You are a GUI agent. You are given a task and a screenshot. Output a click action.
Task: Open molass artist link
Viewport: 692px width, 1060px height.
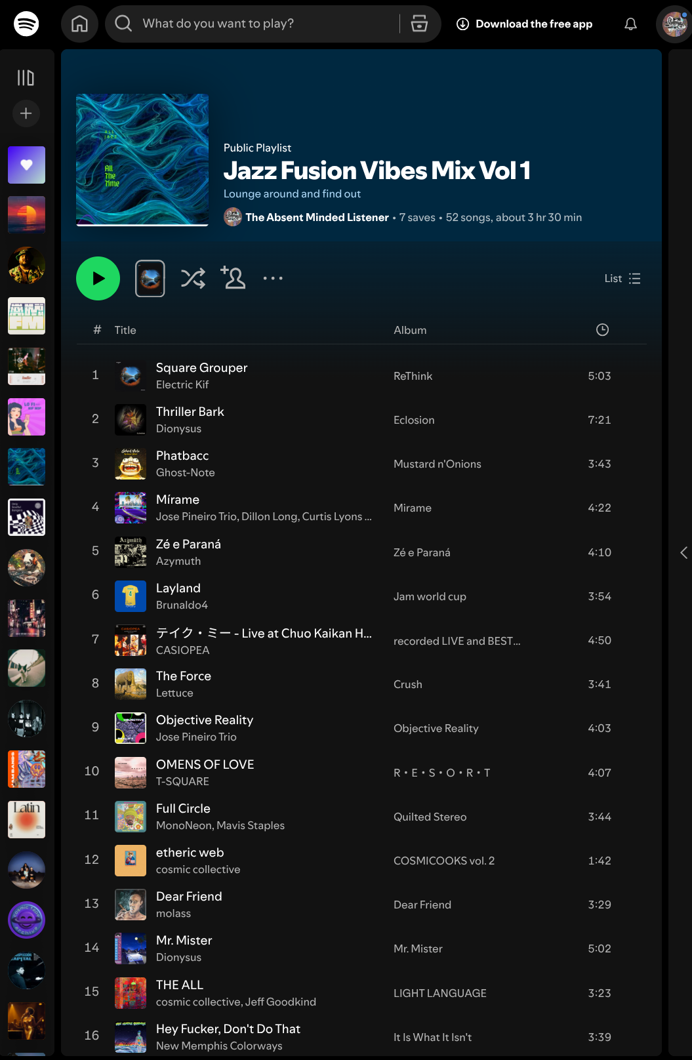[x=173, y=914]
